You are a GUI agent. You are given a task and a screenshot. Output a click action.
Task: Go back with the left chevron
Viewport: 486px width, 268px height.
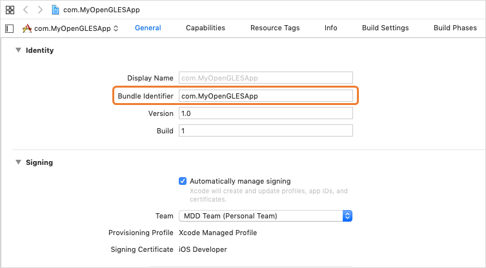tap(26, 10)
